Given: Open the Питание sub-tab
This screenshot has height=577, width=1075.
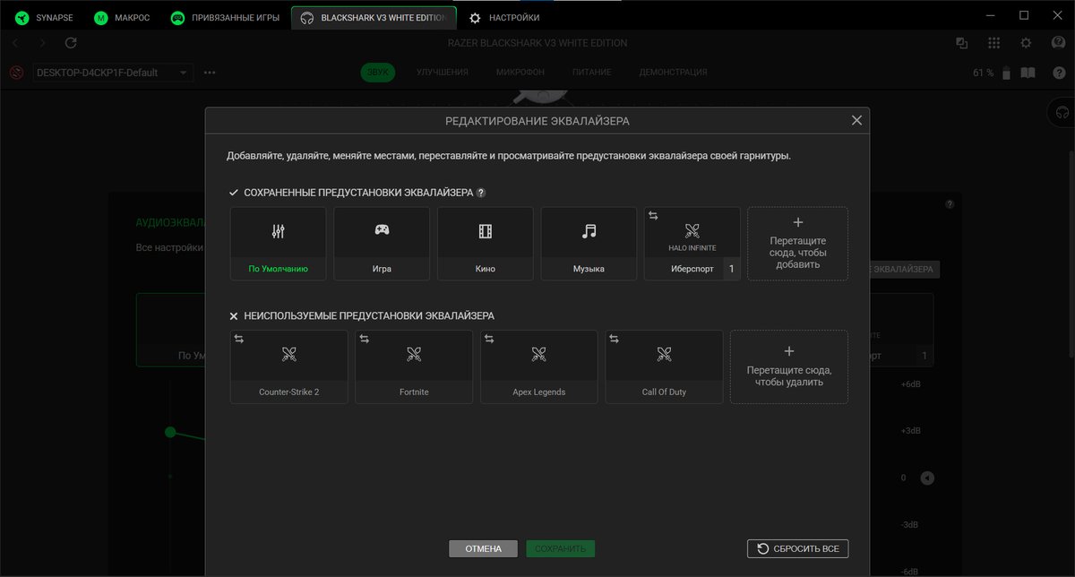Looking at the screenshot, I should (591, 73).
